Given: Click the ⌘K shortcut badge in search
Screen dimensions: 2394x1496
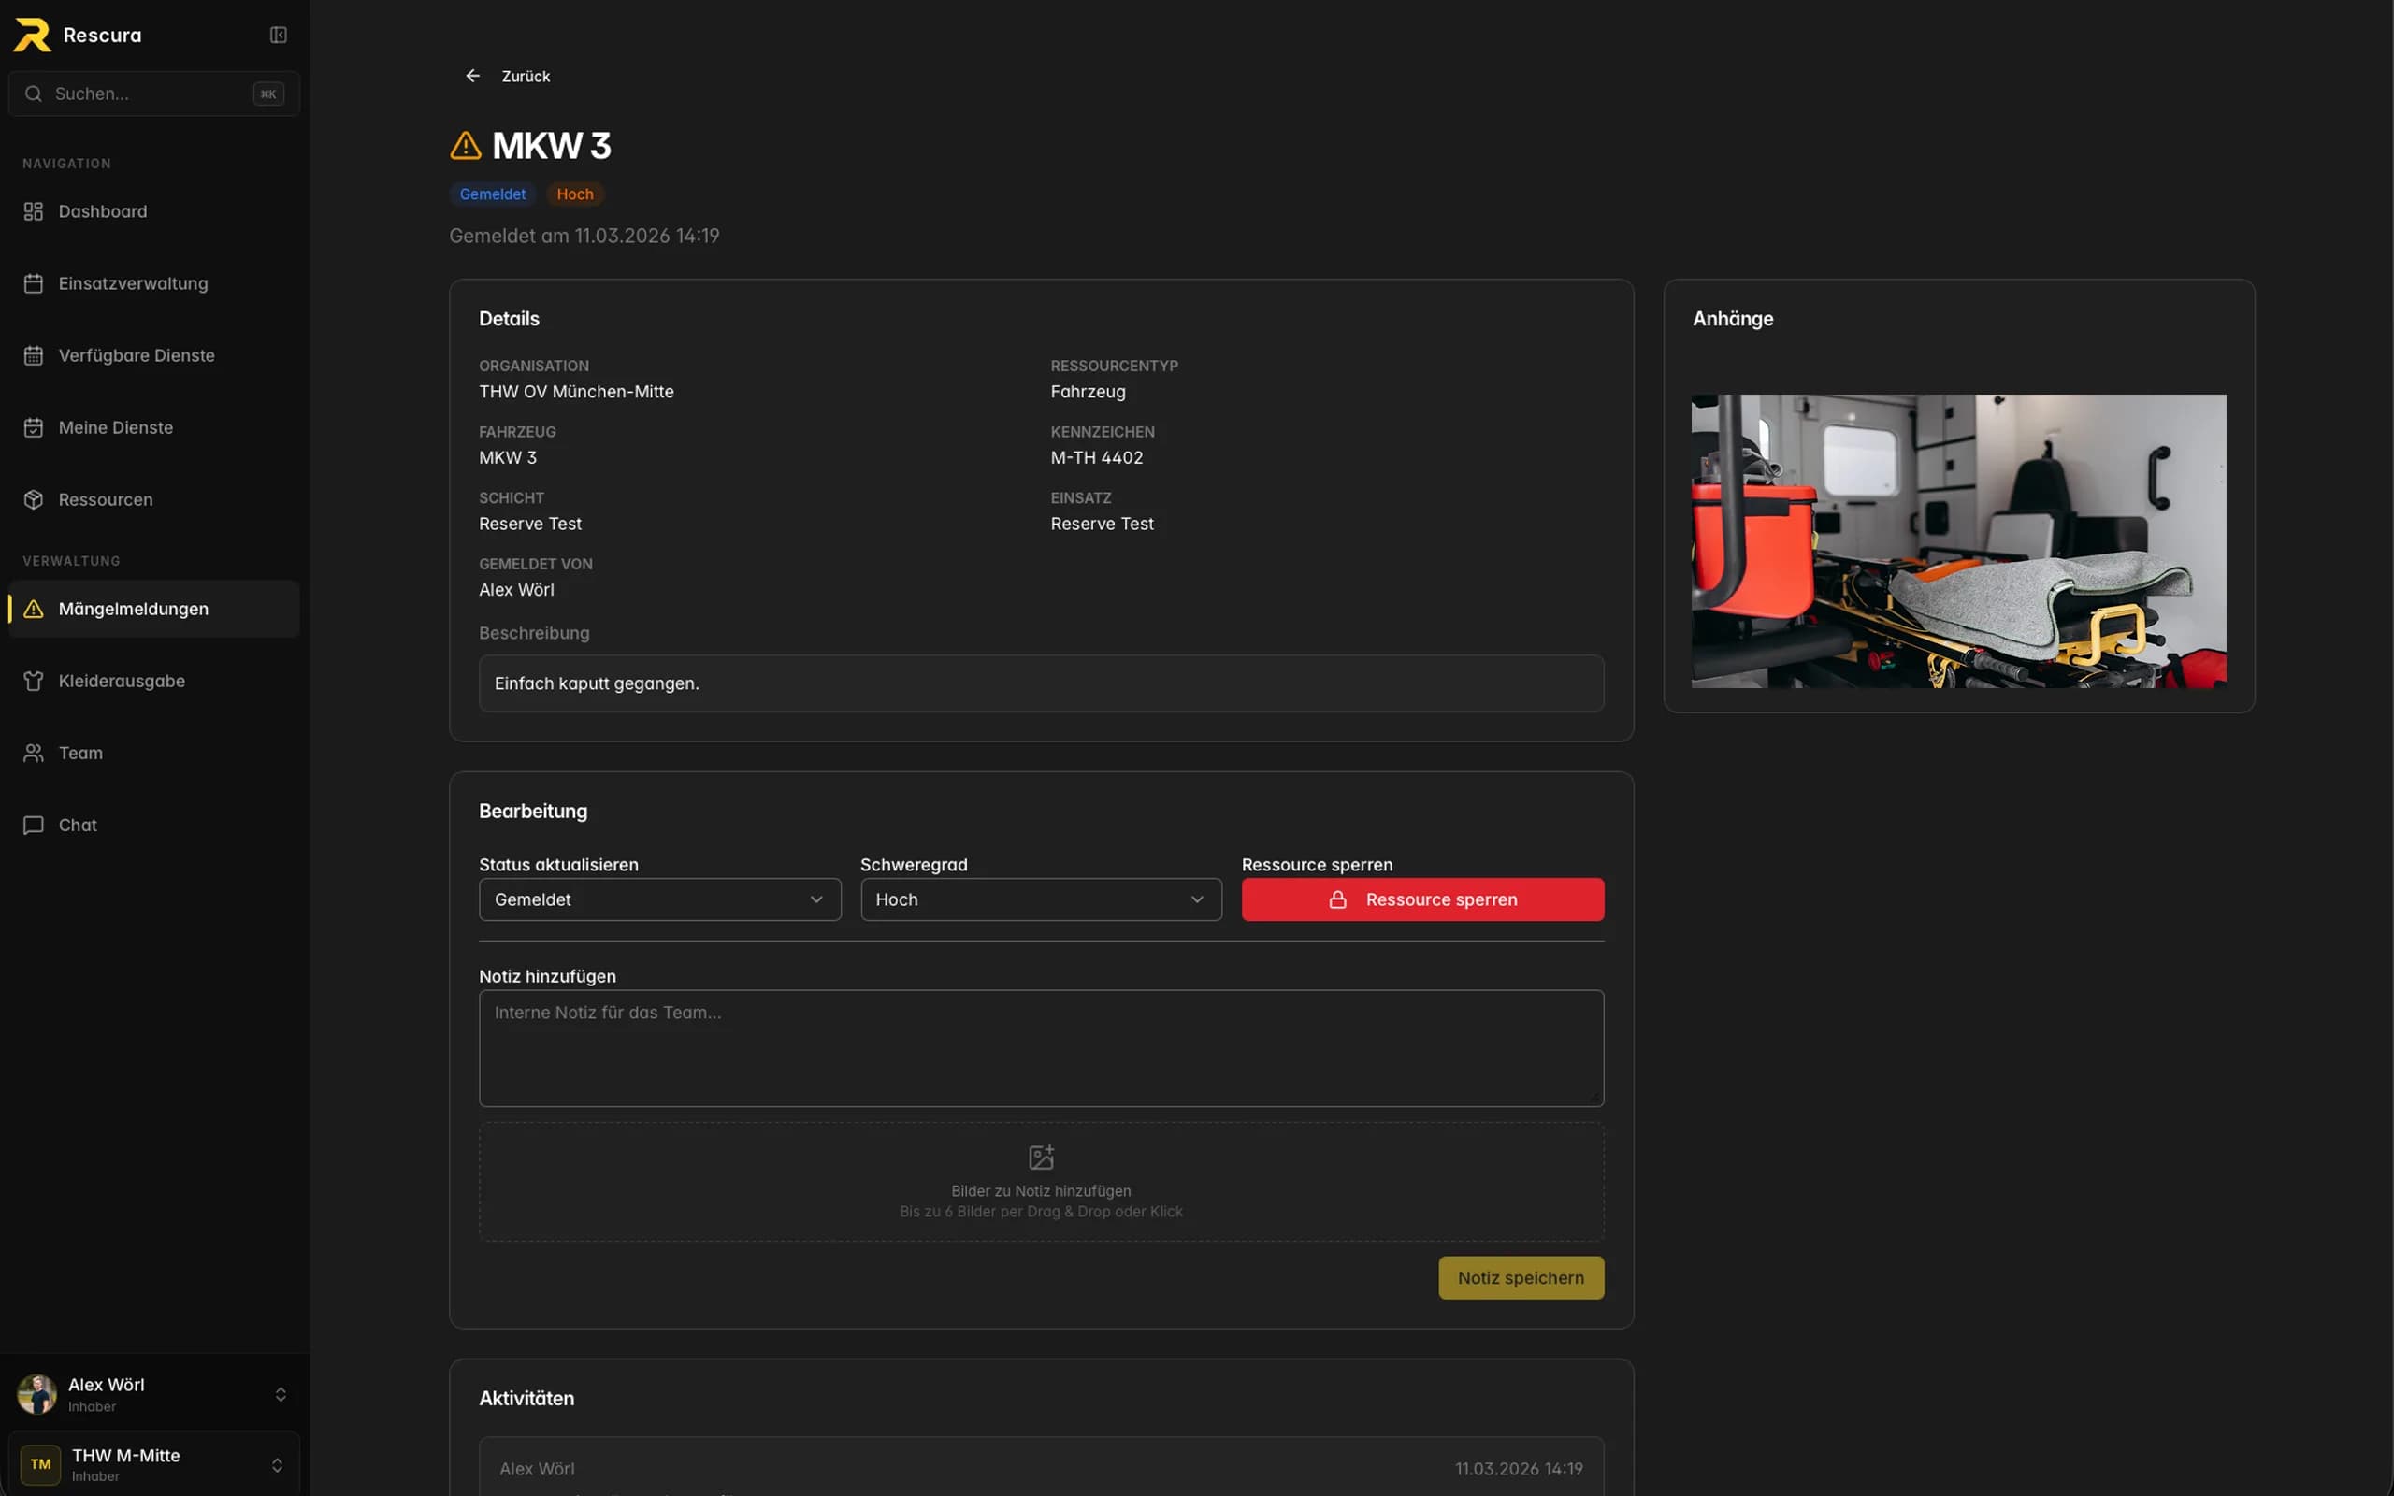Looking at the screenshot, I should (268, 93).
